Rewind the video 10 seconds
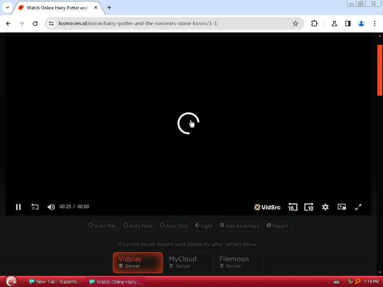This screenshot has height=287, width=383. (x=35, y=207)
